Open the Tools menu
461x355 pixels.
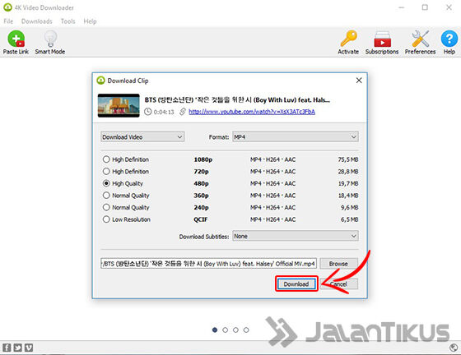point(68,21)
